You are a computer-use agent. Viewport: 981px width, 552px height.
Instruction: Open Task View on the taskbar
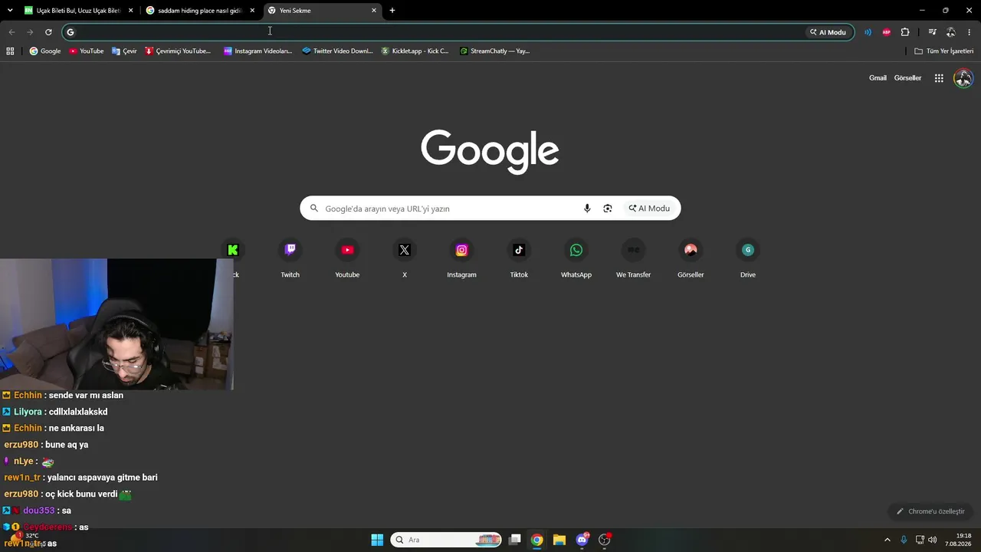[515, 540]
